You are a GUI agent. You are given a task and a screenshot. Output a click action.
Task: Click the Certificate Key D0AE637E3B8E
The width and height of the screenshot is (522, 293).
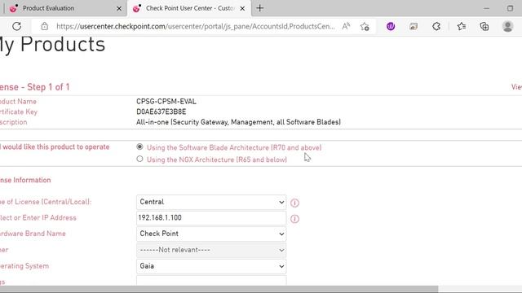161,112
